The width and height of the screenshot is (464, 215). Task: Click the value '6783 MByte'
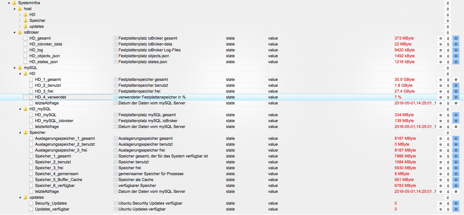pos(405,186)
